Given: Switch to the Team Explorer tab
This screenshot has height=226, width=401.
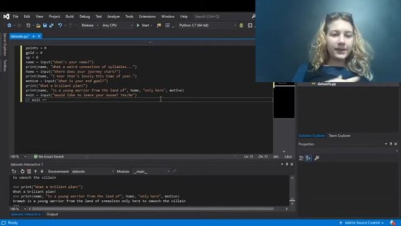Looking at the screenshot, I should coord(340,136).
